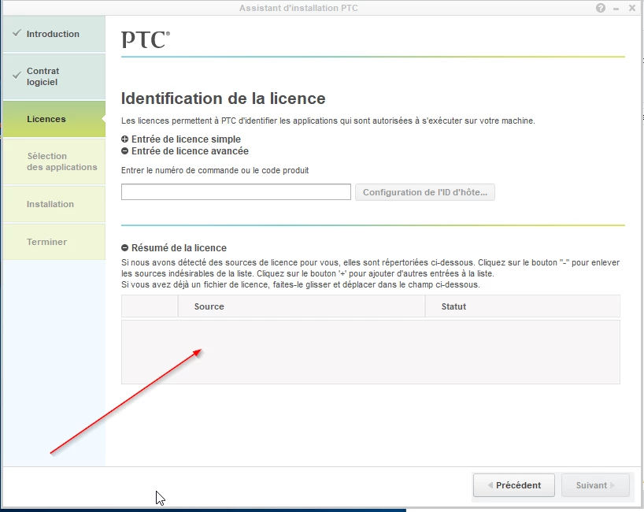The image size is (644, 512).
Task: Go to the Terminer step
Action: (54, 242)
